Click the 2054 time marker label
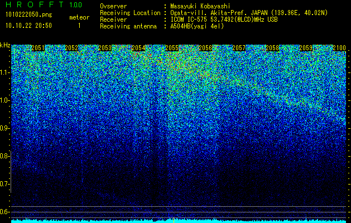The width and height of the screenshot is (351, 223). (x=138, y=48)
